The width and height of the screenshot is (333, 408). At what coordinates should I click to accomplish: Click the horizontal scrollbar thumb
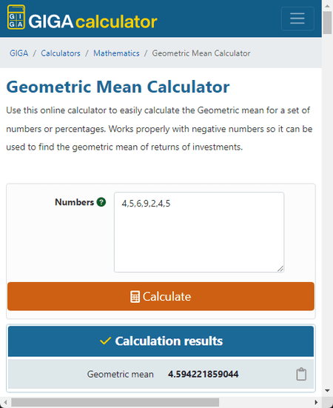[115, 402]
